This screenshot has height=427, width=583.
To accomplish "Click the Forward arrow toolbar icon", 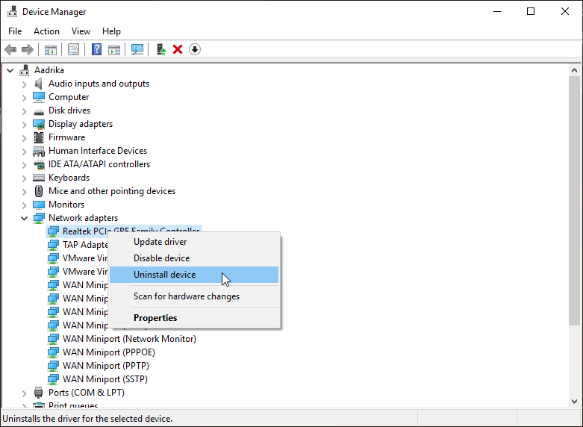I will click(28, 49).
